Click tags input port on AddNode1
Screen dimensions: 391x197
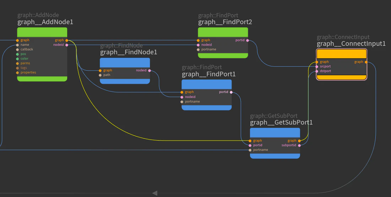pyautogui.click(x=17, y=68)
